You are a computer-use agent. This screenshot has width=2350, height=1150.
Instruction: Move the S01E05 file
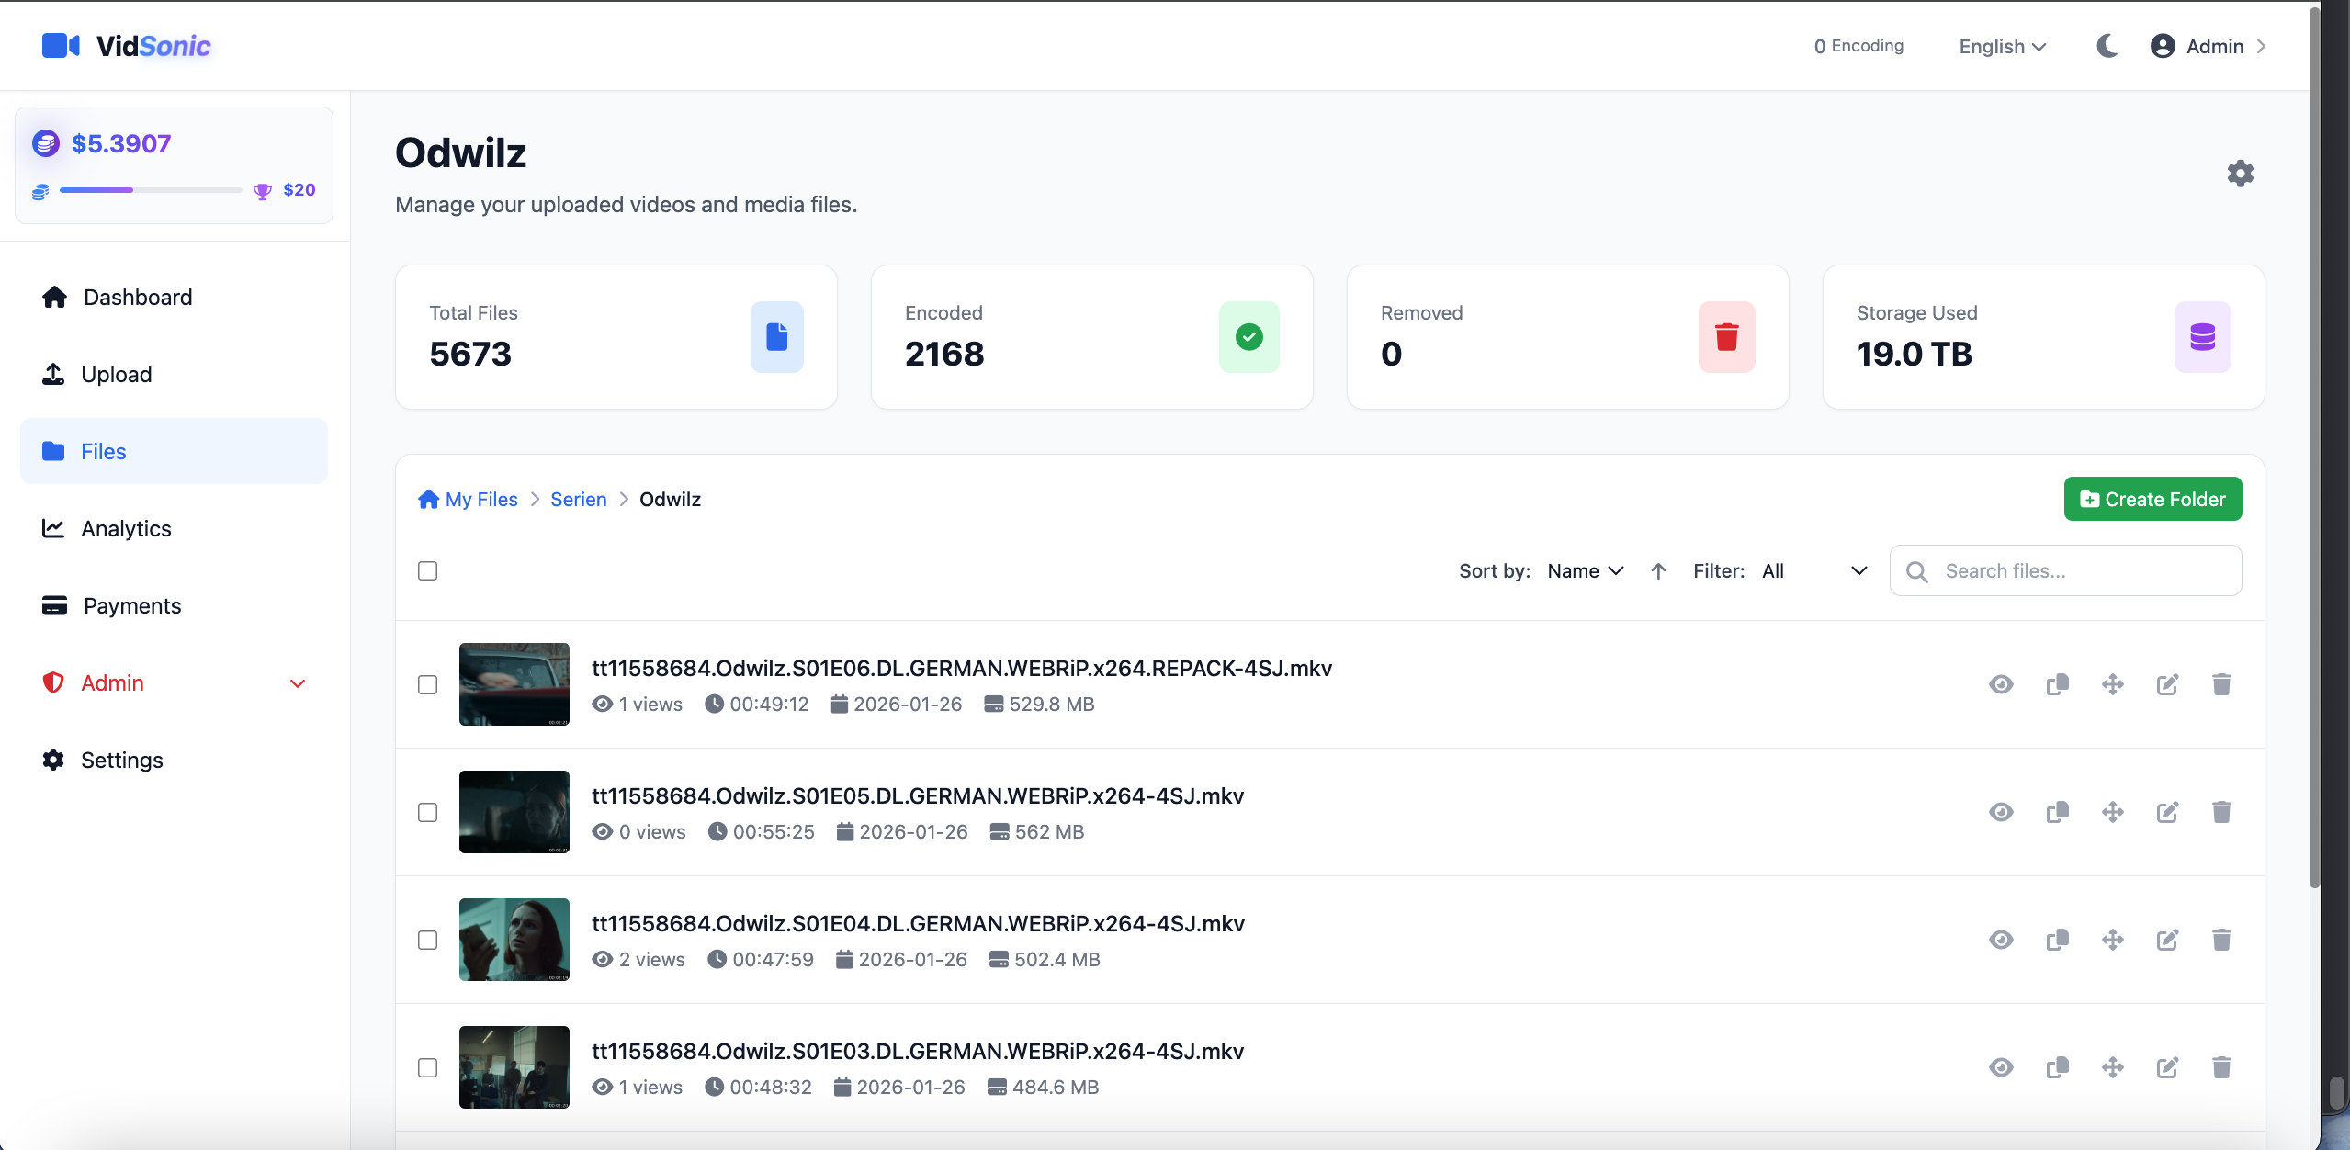pos(2112,812)
